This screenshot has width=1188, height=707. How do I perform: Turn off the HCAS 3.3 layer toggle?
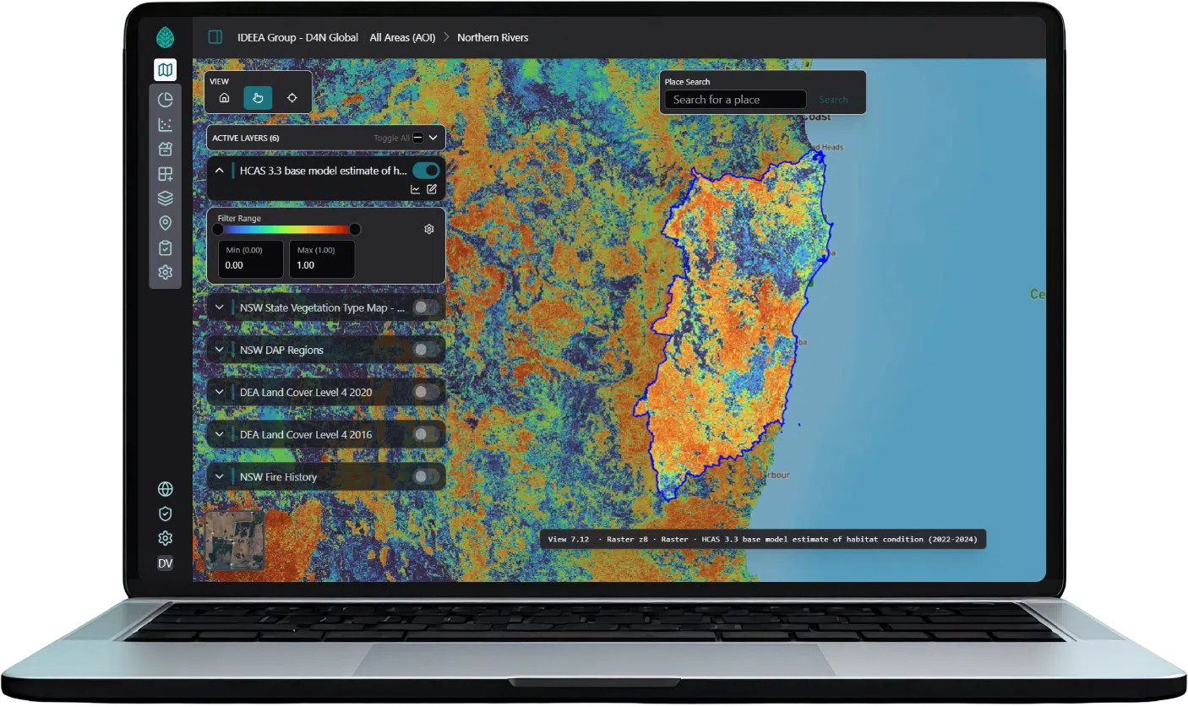pyautogui.click(x=426, y=171)
